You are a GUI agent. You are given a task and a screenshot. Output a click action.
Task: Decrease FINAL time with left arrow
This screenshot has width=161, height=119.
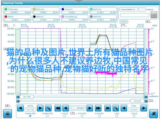pos(124,108)
